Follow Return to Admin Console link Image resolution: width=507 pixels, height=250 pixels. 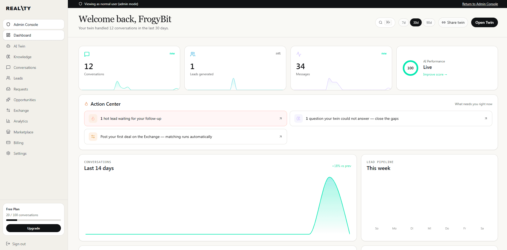tap(480, 4)
